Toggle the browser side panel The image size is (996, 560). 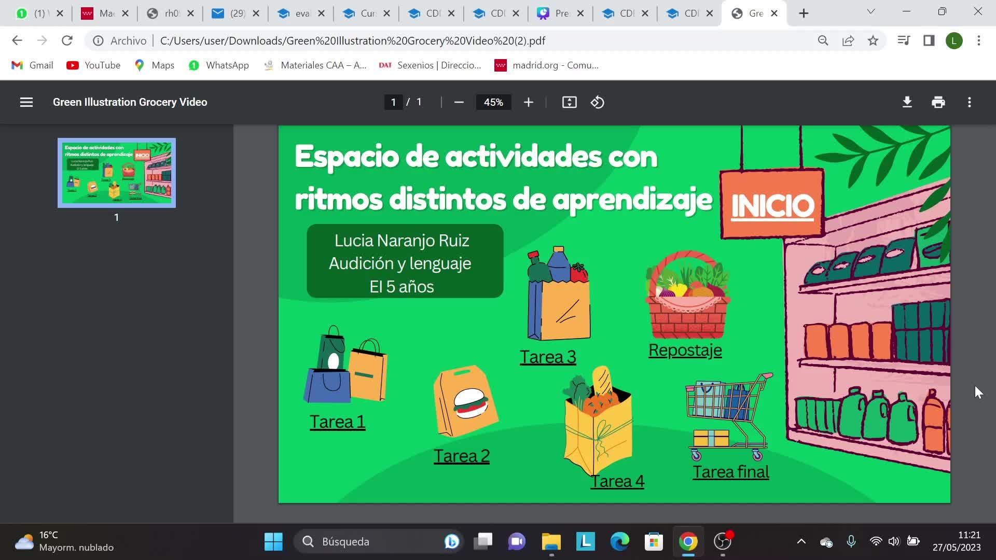tap(929, 40)
